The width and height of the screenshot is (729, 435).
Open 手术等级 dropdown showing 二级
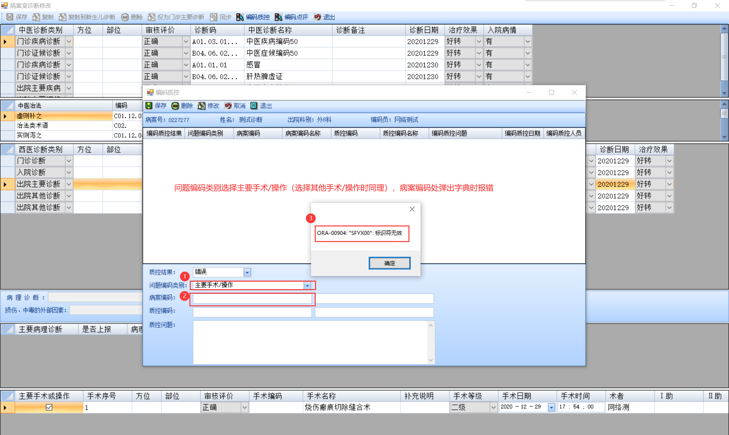pos(493,407)
